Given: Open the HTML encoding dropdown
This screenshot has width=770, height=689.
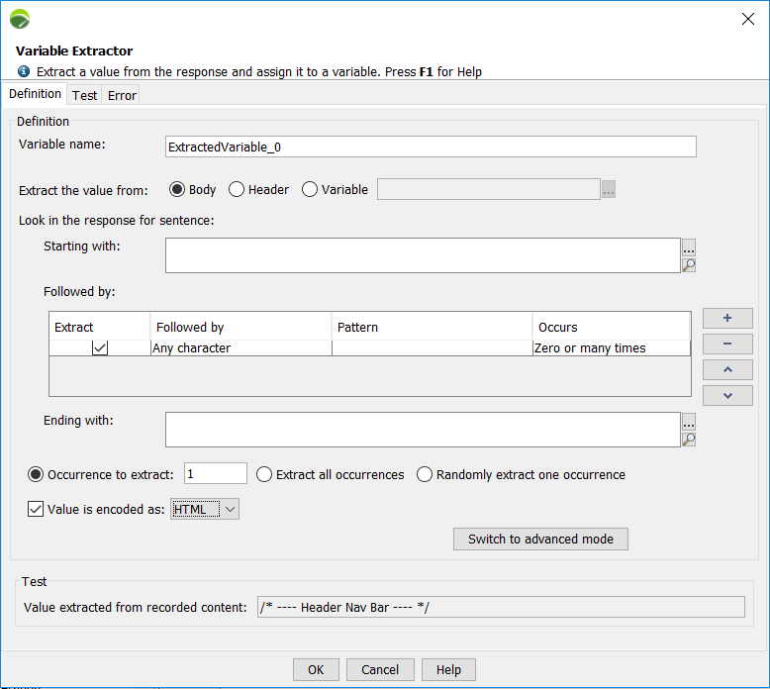Looking at the screenshot, I should click(x=205, y=509).
